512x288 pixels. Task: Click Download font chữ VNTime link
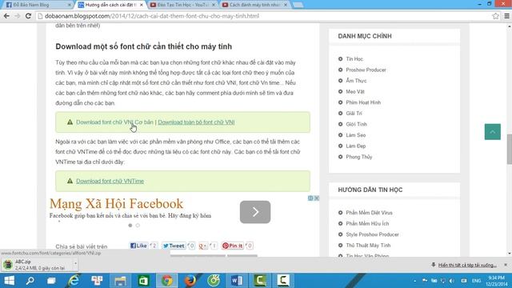(x=110, y=181)
